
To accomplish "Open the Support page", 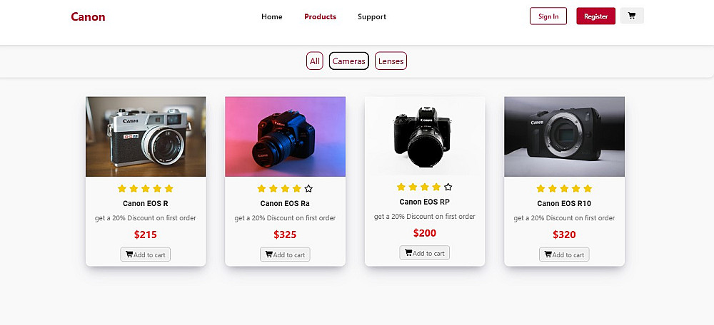I will click(x=372, y=16).
